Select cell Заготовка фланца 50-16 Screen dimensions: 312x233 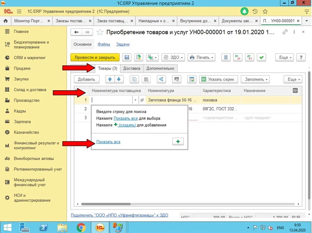point(173,100)
